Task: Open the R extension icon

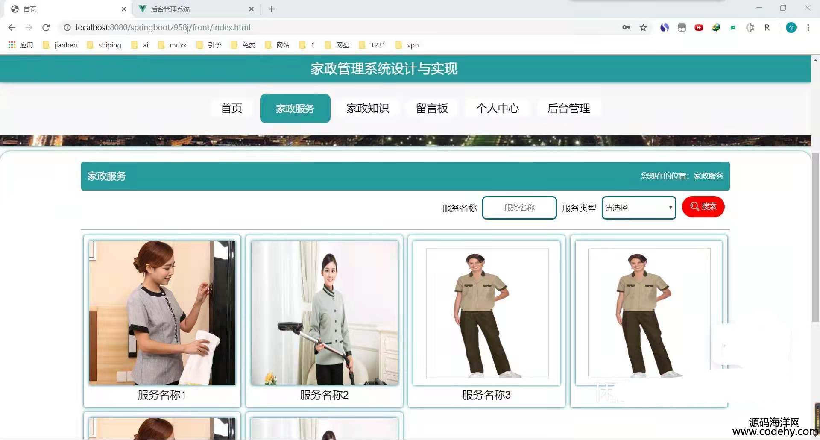Action: pos(767,28)
